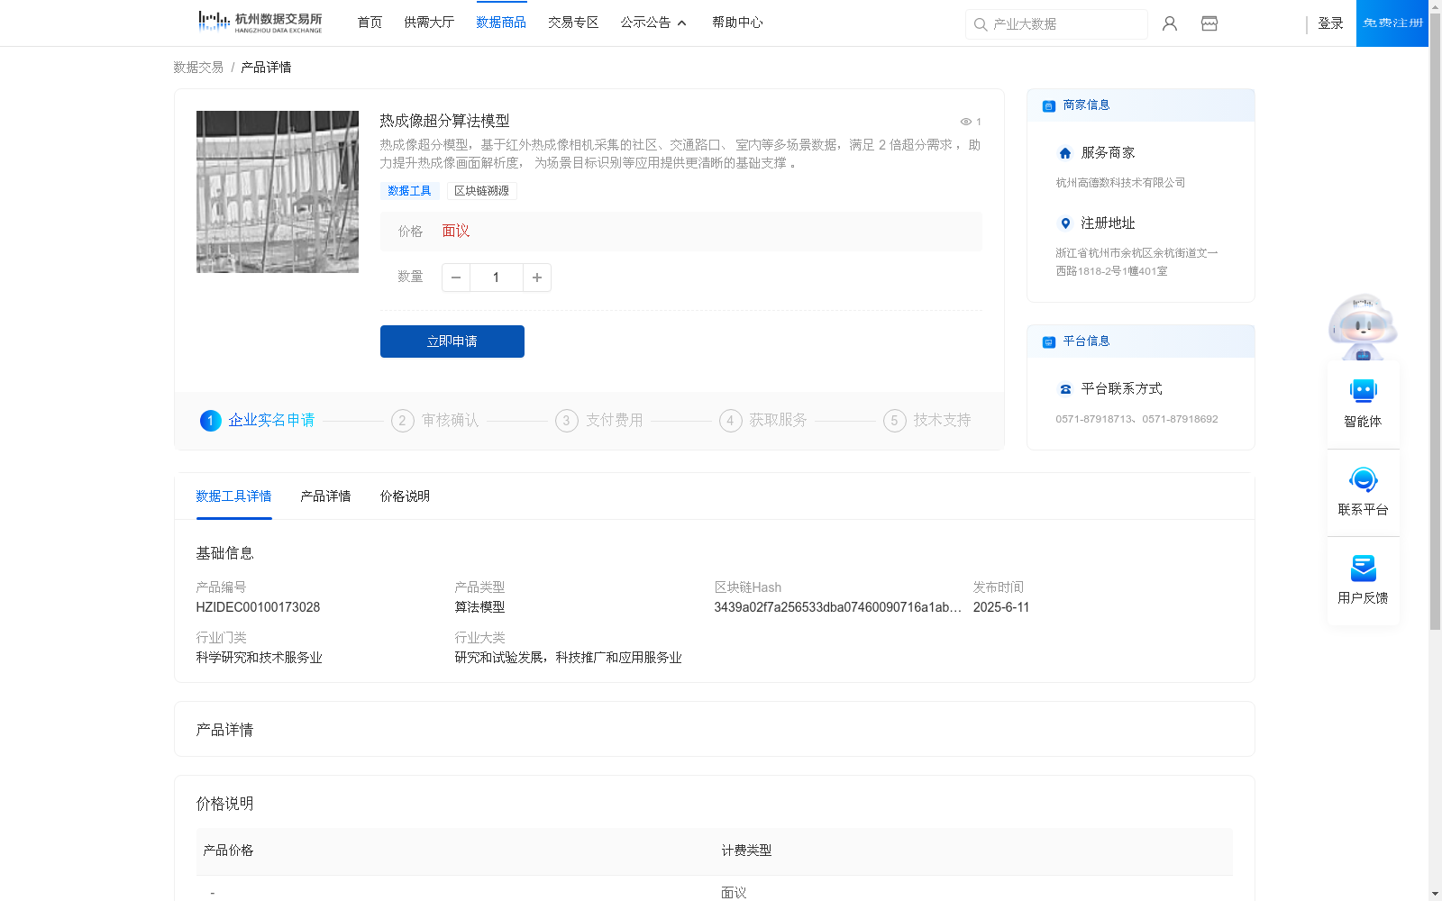The image size is (1442, 901).
Task: Click step 4 circle 获取服务
Action: click(x=731, y=421)
